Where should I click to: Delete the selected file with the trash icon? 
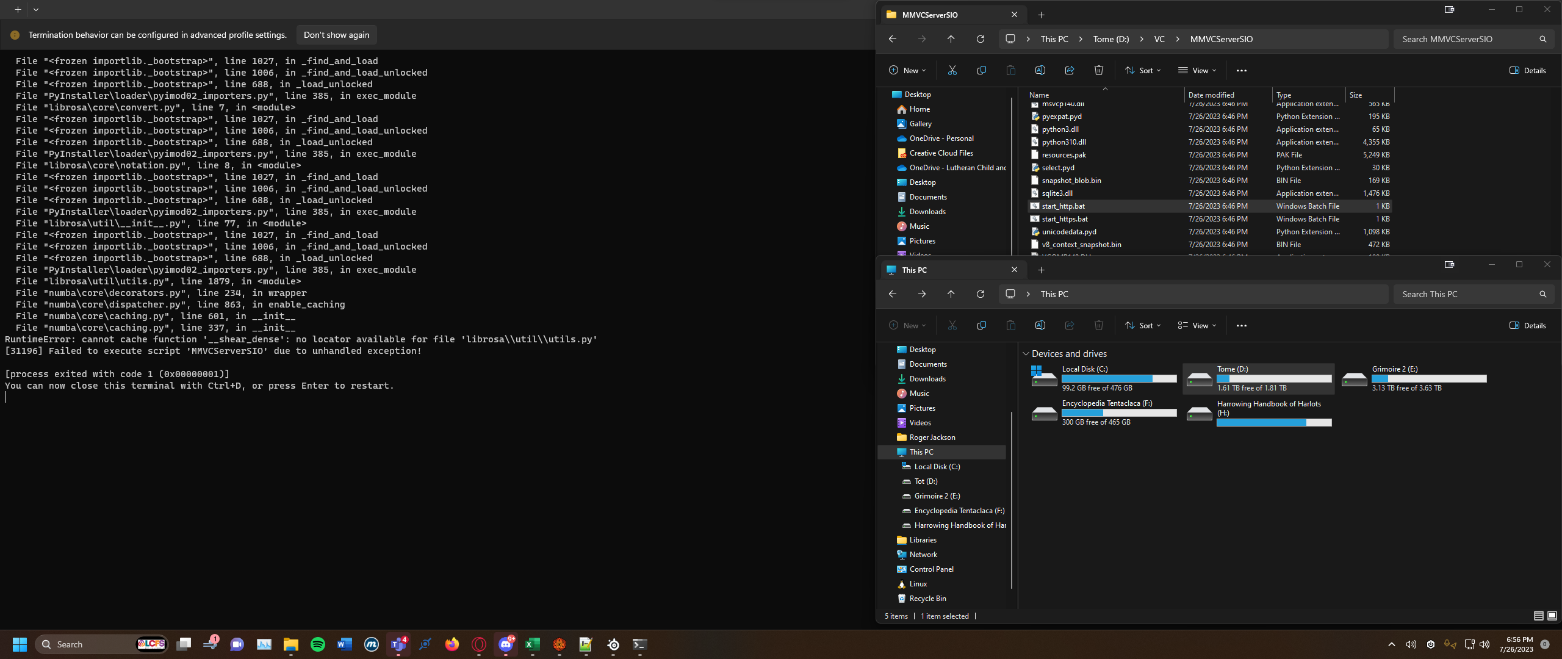point(1099,70)
